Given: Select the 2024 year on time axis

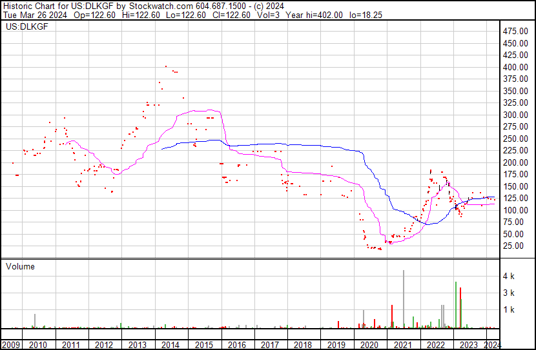Looking at the screenshot, I should point(492,344).
